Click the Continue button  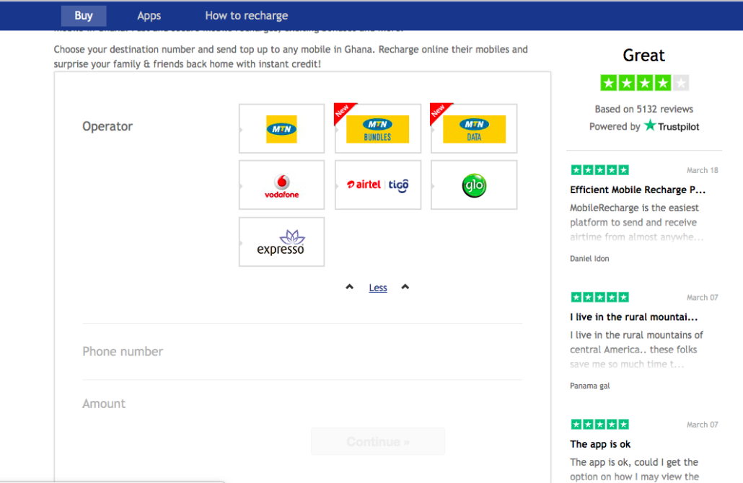[378, 441]
